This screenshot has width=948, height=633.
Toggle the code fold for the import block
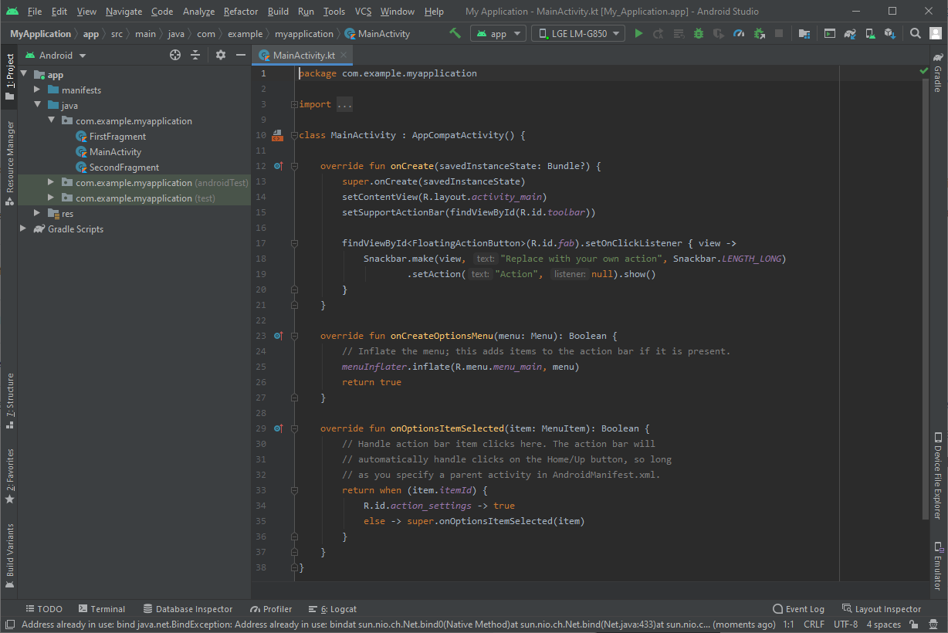click(294, 105)
